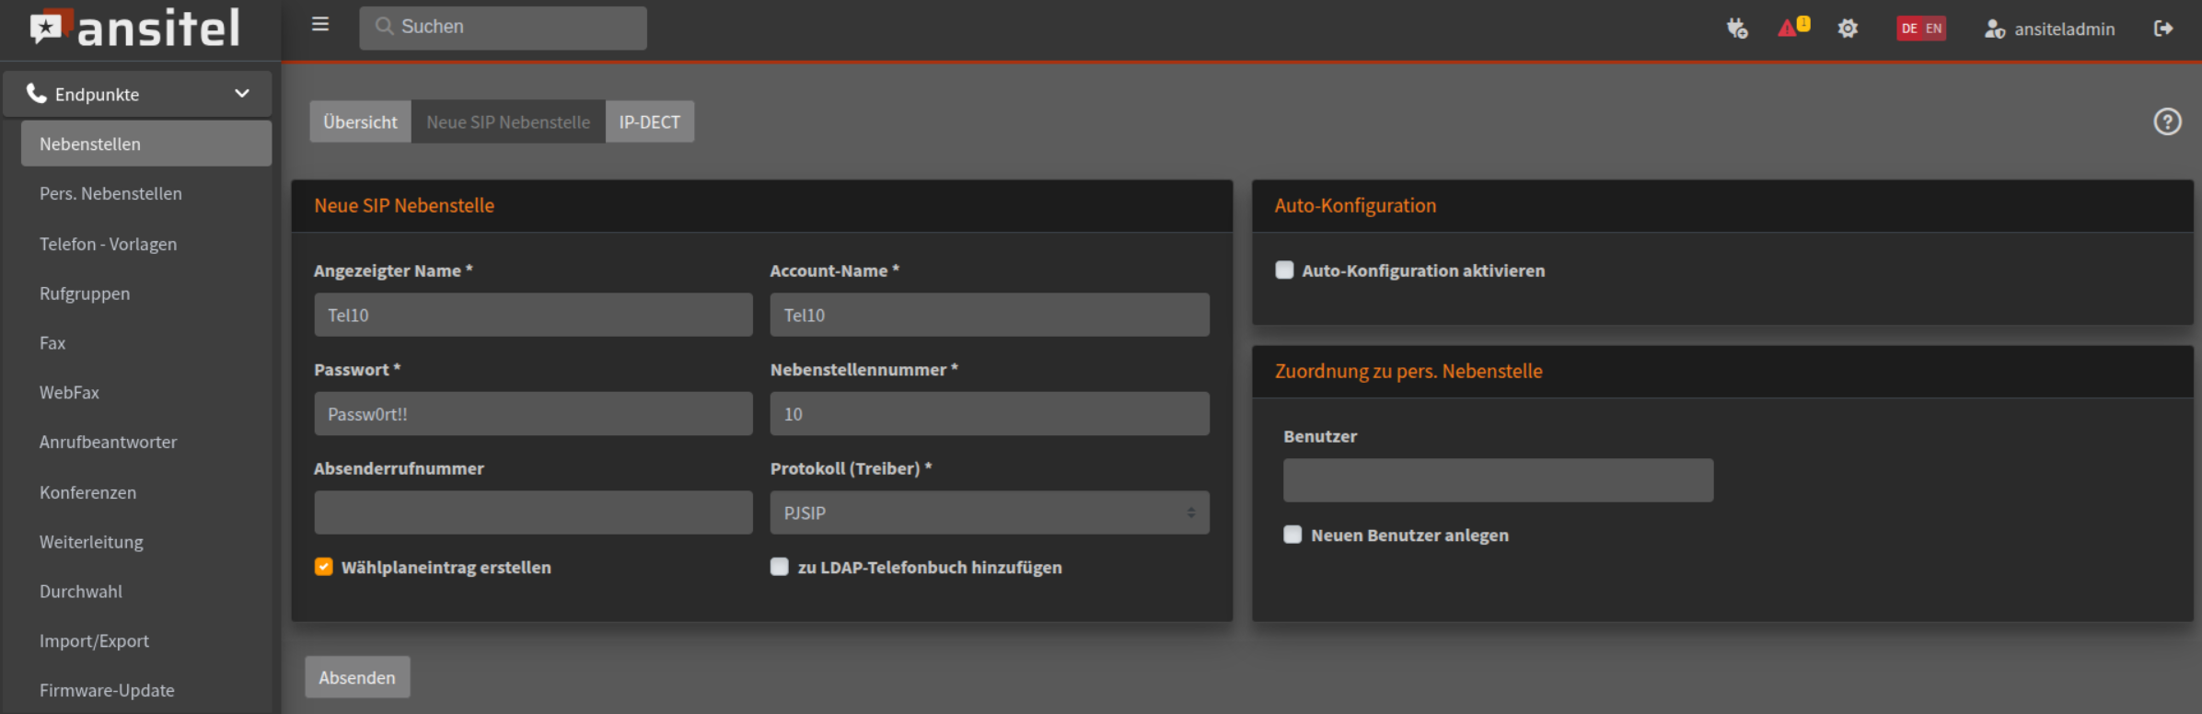Click the Nebenstellennummer field
2202x714 pixels.
point(990,414)
